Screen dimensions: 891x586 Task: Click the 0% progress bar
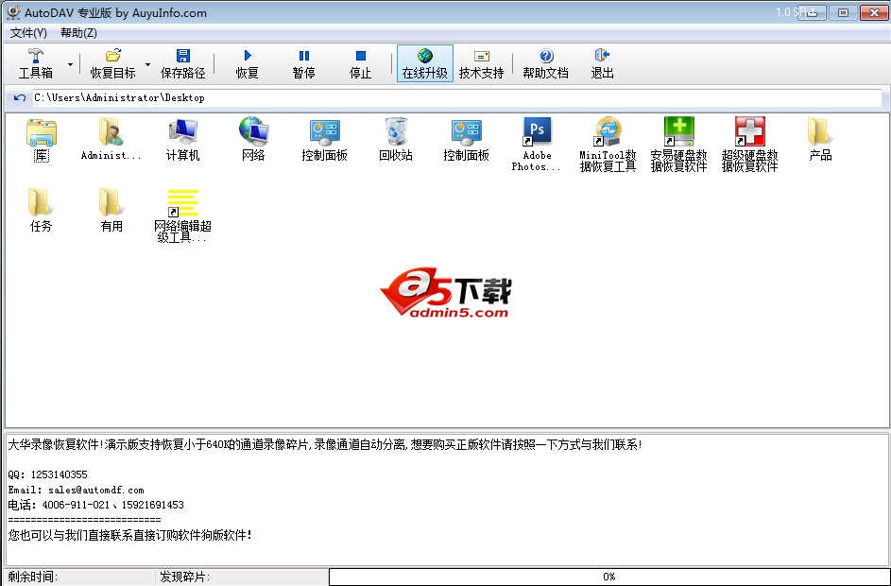tap(608, 577)
